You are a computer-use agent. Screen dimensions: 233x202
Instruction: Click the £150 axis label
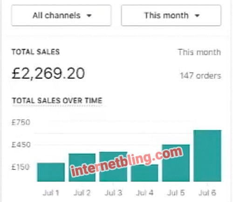pos(21,167)
